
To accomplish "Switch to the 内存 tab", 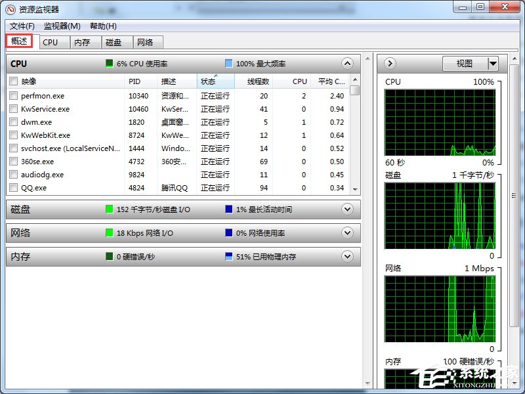I will (x=84, y=41).
